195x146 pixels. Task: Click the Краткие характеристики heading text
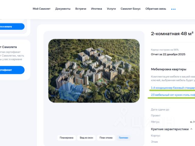pyautogui.click(x=170, y=129)
